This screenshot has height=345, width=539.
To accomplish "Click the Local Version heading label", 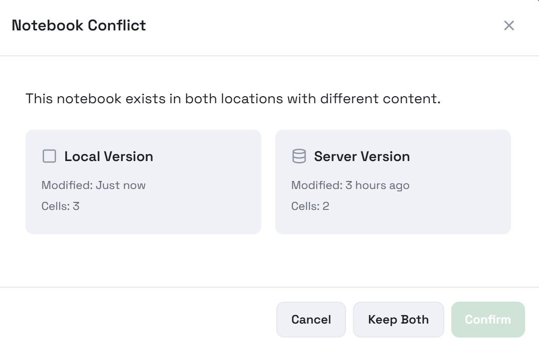I will point(108,156).
